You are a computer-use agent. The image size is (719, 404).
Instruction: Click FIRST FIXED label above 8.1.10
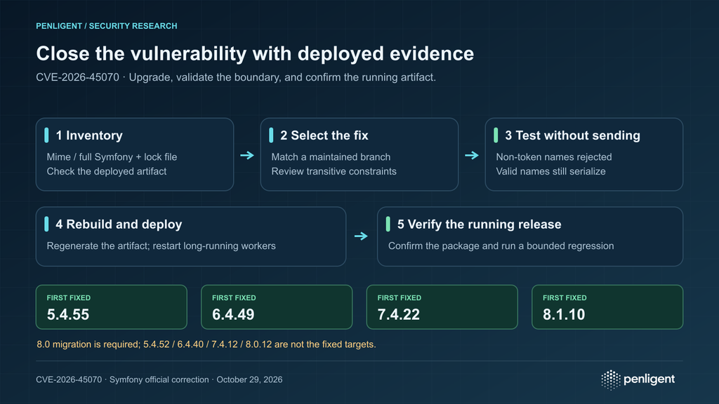coord(565,297)
